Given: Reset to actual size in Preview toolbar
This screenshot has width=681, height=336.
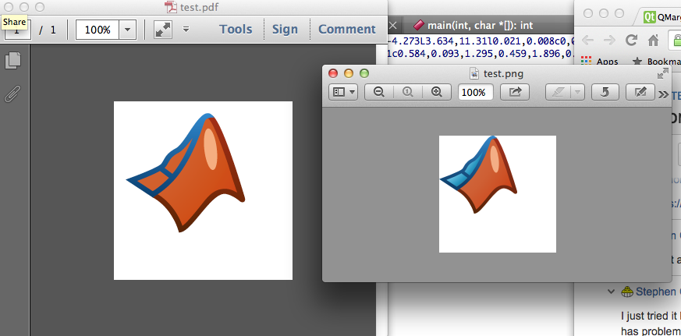Looking at the screenshot, I should tap(407, 92).
